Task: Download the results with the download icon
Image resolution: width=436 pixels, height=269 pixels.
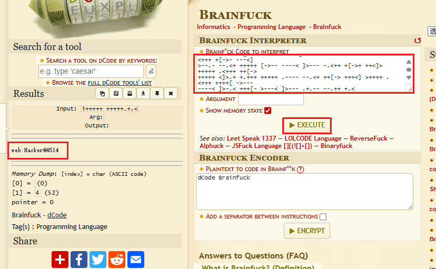Action: pyautogui.click(x=143, y=93)
